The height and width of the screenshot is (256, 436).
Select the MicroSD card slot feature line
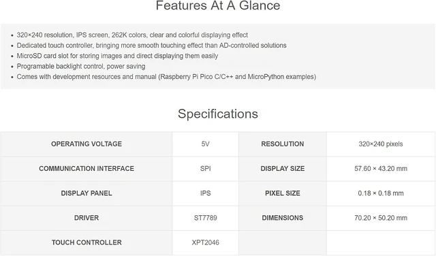pyautogui.click(x=117, y=56)
